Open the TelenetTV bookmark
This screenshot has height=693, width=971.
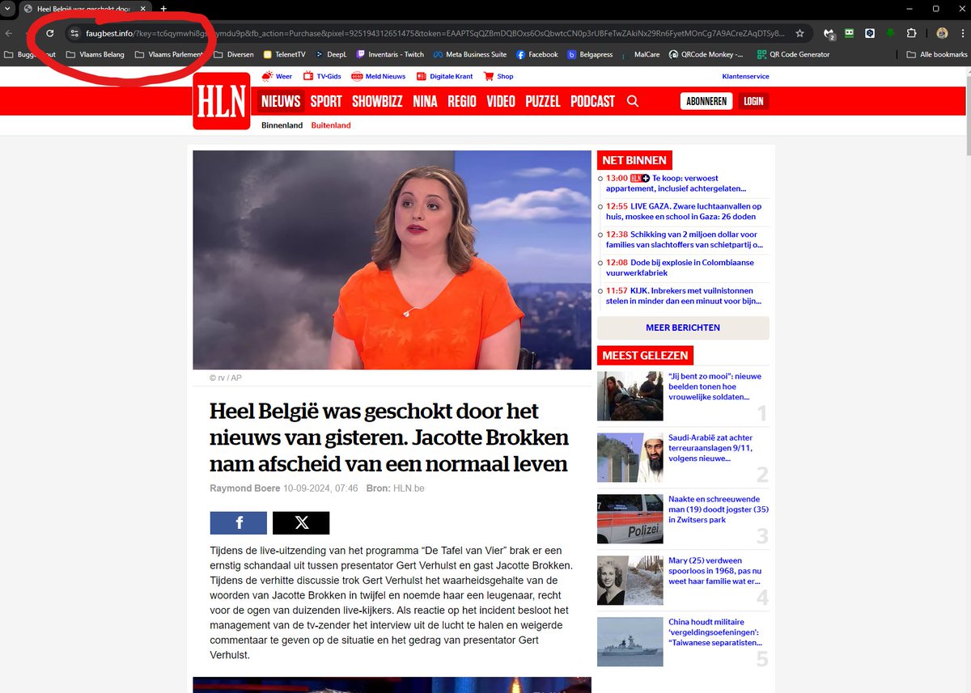click(x=284, y=54)
